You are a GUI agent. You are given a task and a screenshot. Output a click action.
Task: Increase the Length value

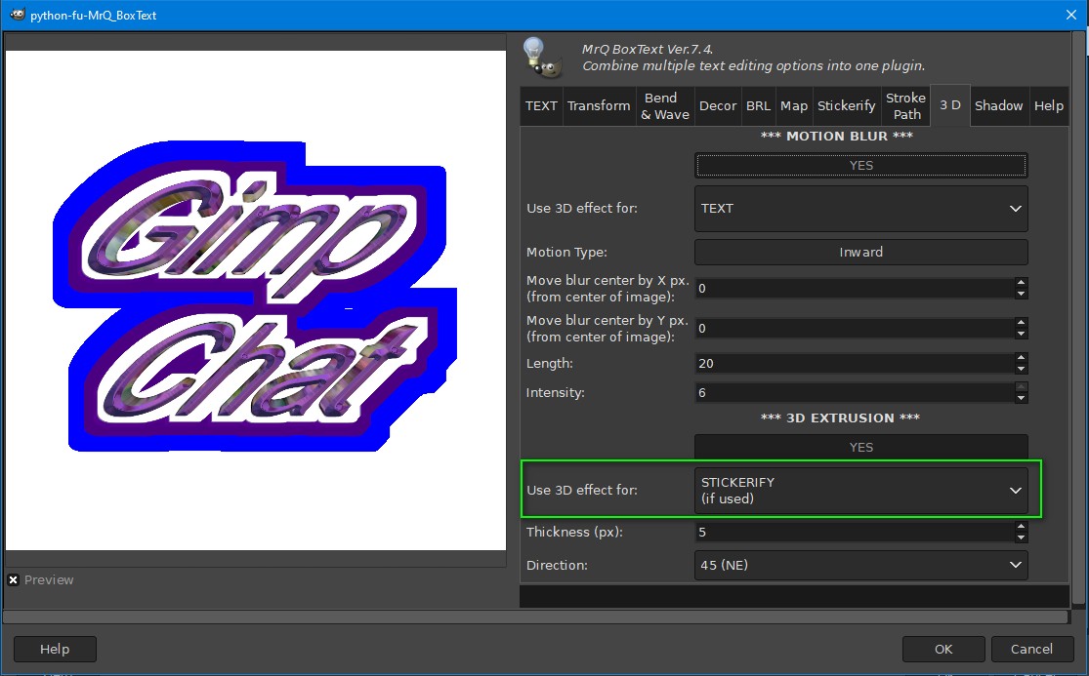(1021, 357)
